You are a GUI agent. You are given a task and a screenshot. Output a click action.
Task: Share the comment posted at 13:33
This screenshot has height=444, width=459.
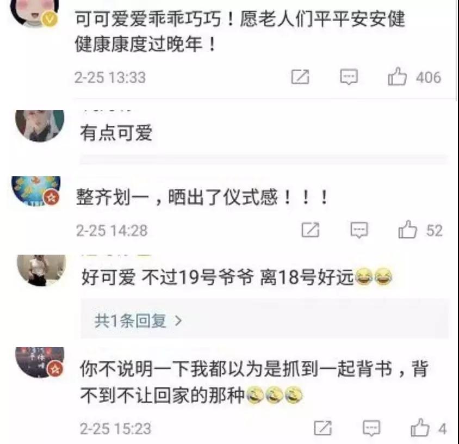300,77
